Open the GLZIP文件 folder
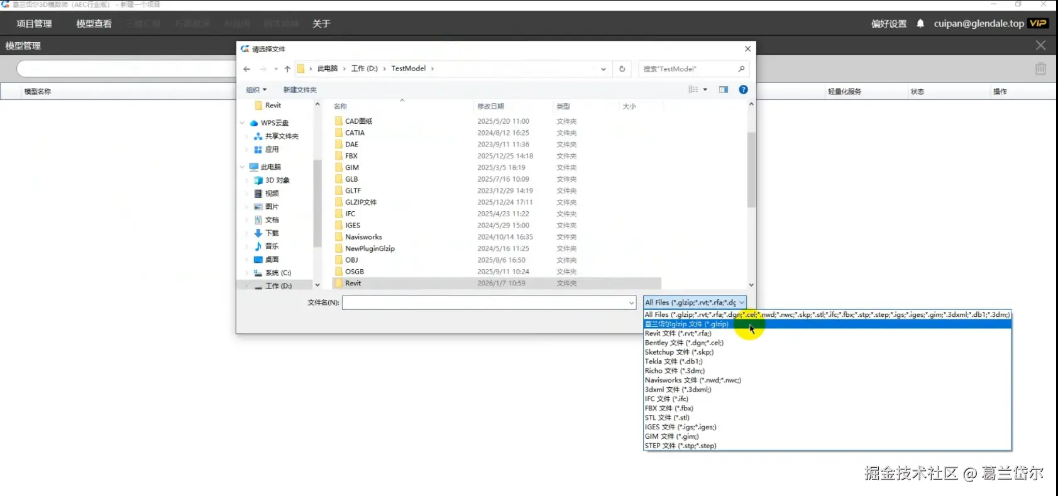 361,202
